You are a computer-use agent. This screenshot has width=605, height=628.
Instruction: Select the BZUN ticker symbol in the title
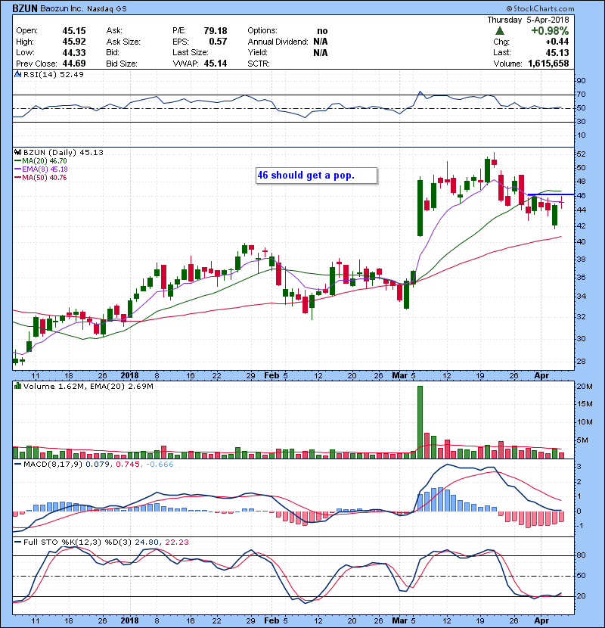(x=25, y=8)
